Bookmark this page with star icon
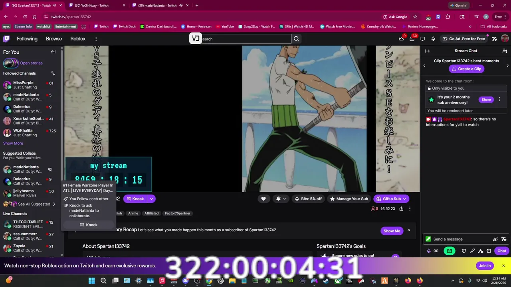 click(415, 17)
